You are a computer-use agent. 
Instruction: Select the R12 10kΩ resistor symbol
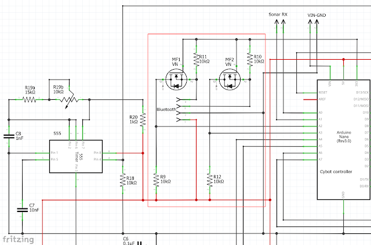click(210, 180)
